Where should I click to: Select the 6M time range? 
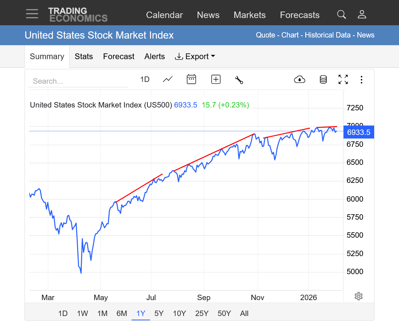coord(121,313)
